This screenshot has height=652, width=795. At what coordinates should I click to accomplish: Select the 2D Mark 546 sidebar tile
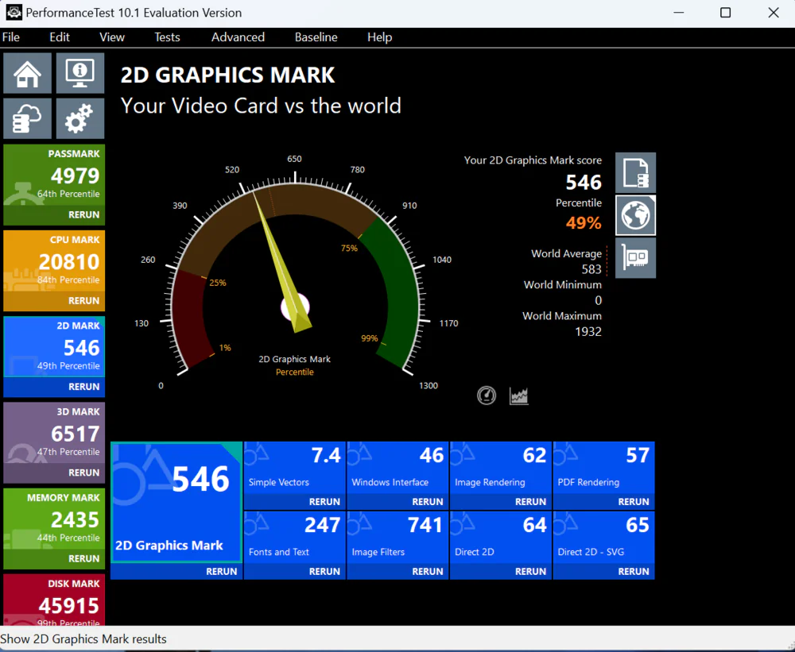(54, 347)
